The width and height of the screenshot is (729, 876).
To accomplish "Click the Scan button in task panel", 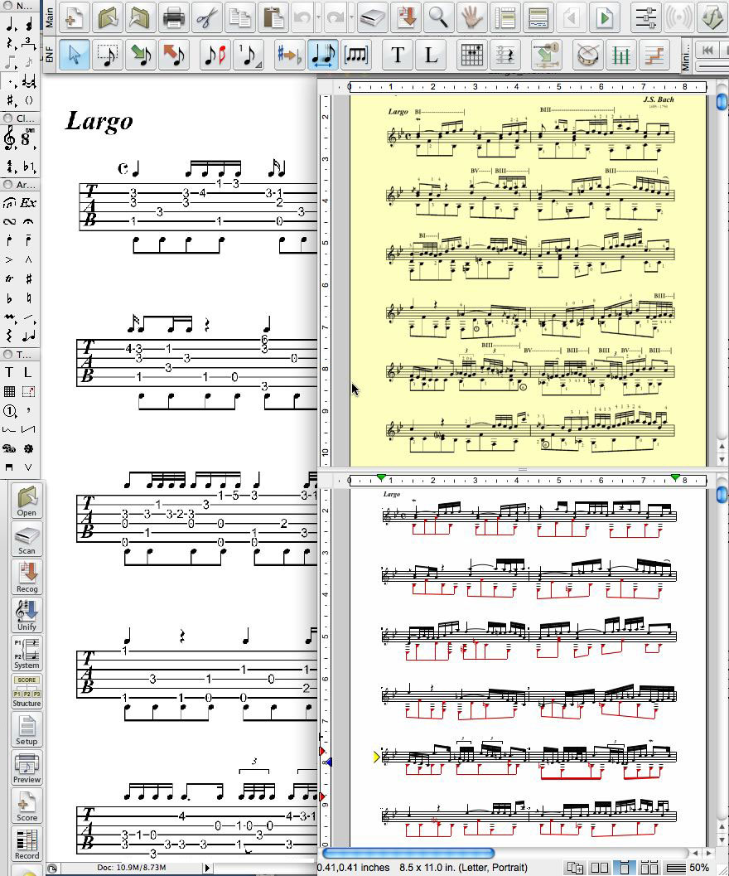I will (27, 540).
